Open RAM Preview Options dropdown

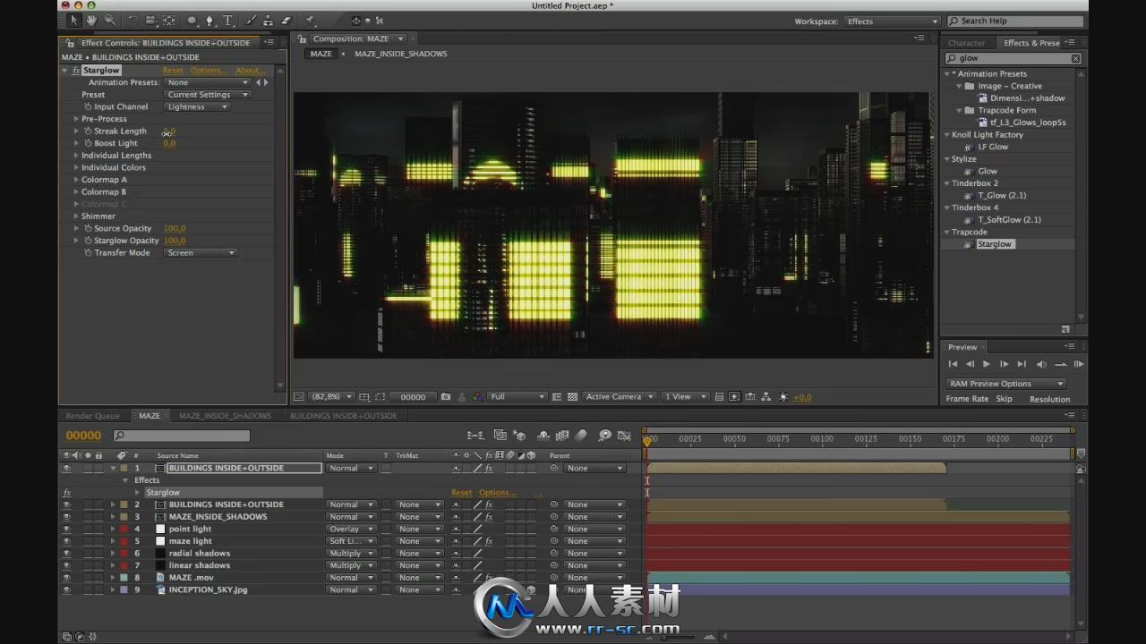point(1005,384)
